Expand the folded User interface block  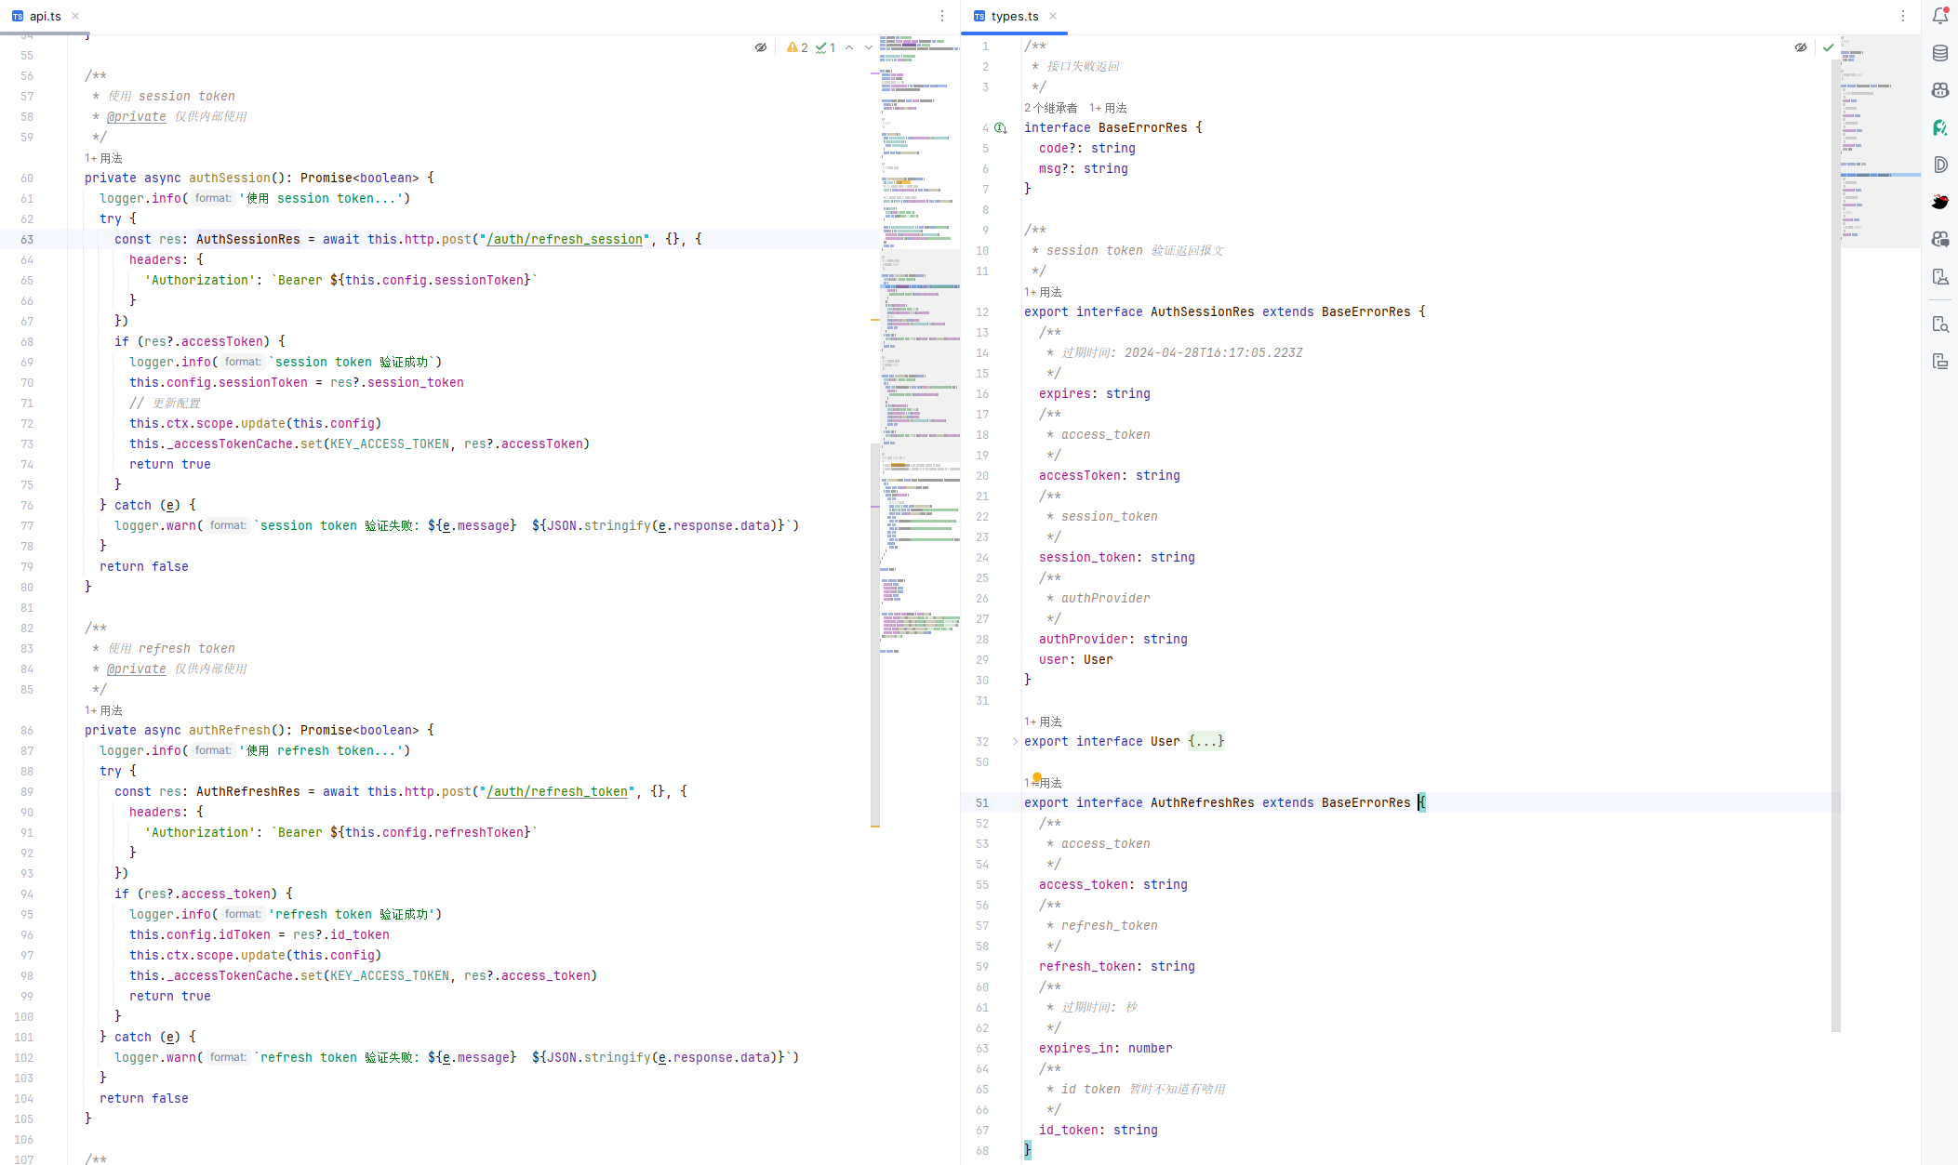point(1015,742)
